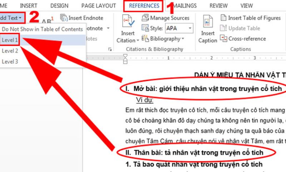Open Manage Sources
This screenshot has width=286, height=172.
(169, 18)
